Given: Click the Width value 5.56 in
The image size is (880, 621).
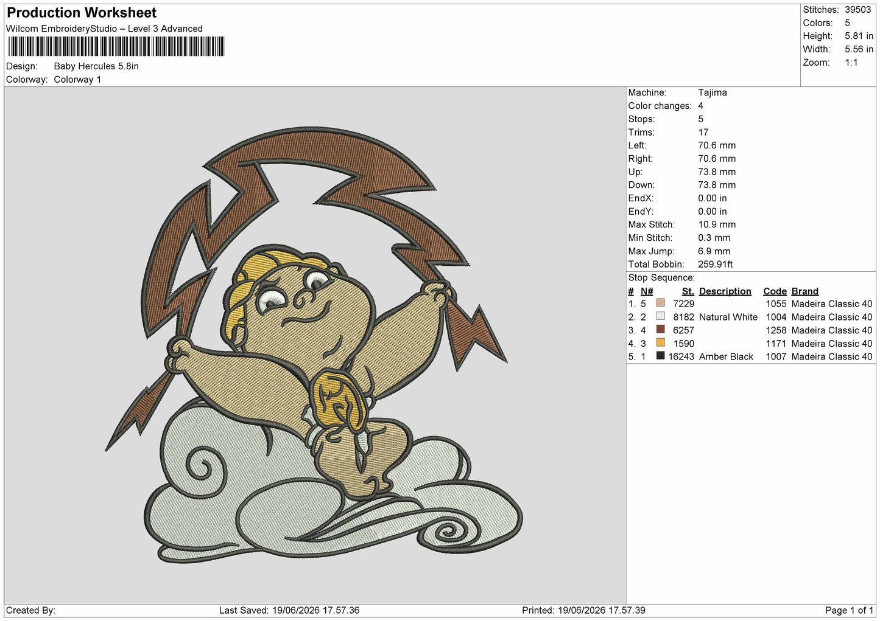Looking at the screenshot, I should (x=859, y=49).
